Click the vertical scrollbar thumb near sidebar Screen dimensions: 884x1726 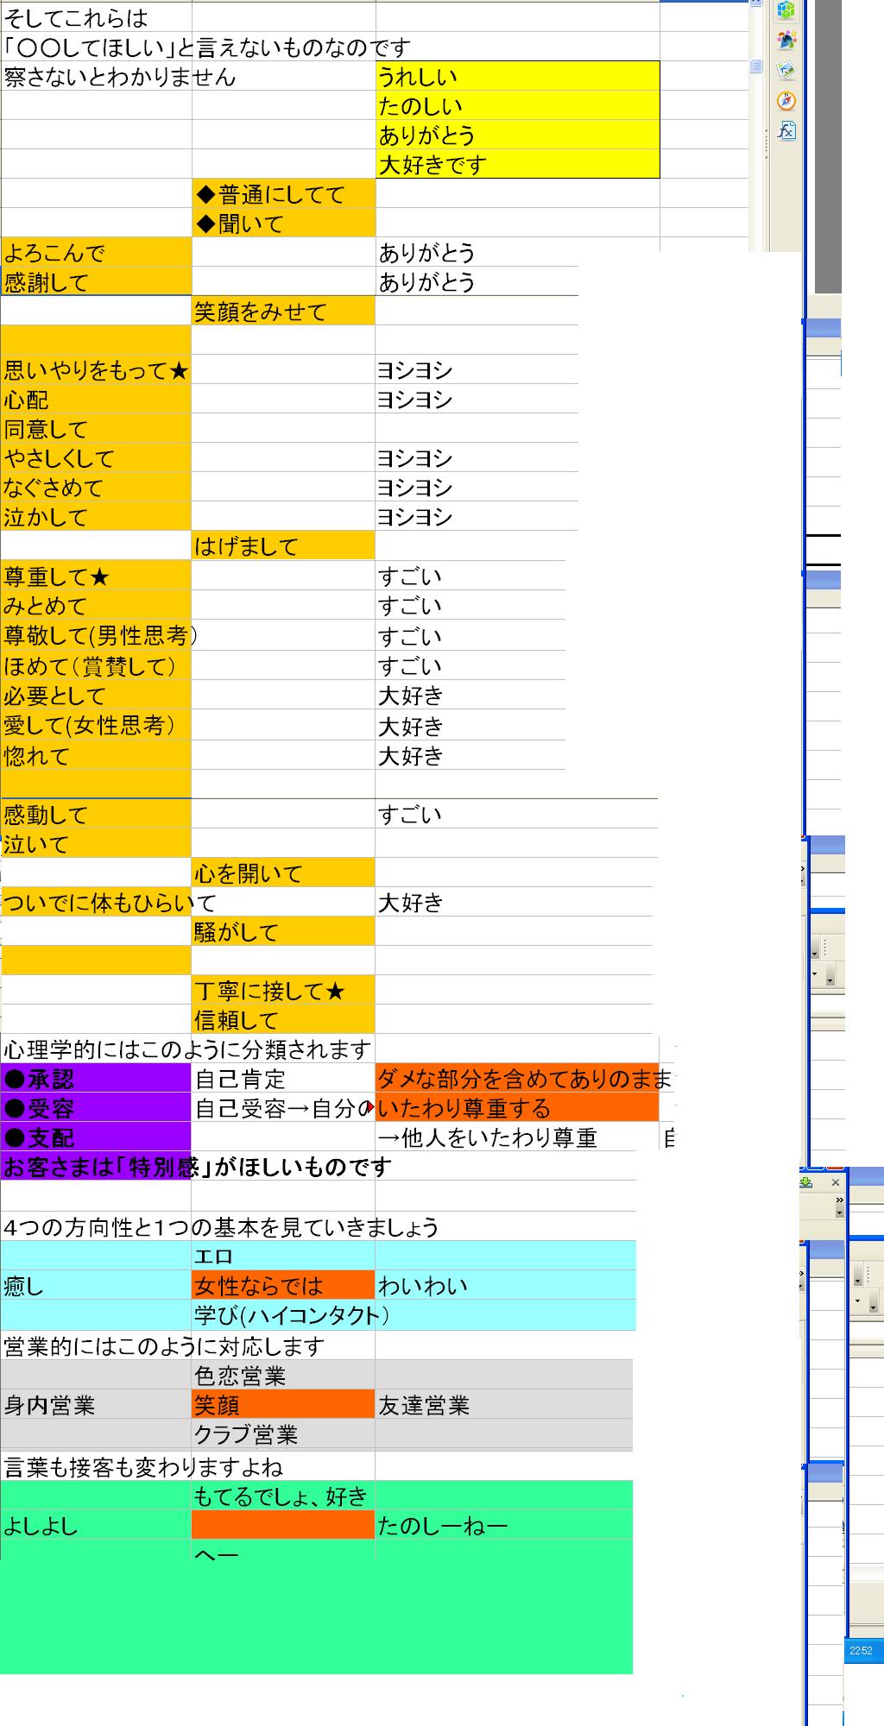pyautogui.click(x=756, y=66)
